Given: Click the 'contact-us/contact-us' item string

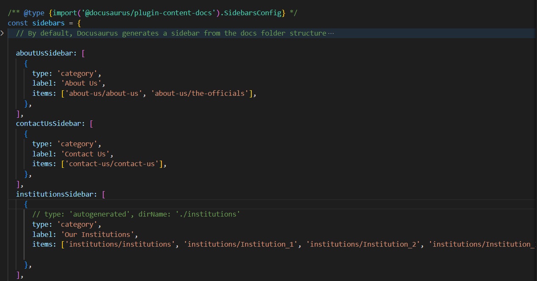Looking at the screenshot, I should [112, 164].
